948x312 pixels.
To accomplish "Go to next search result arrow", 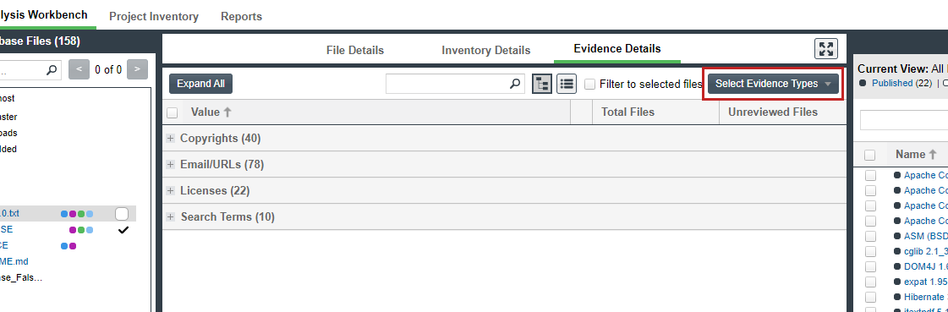I will [x=137, y=69].
